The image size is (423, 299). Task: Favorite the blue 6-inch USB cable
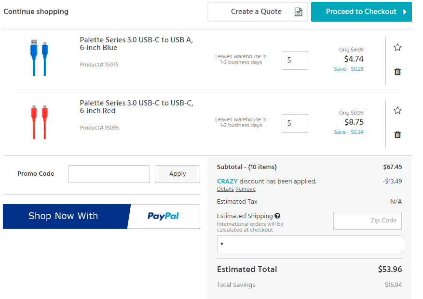[x=397, y=47]
